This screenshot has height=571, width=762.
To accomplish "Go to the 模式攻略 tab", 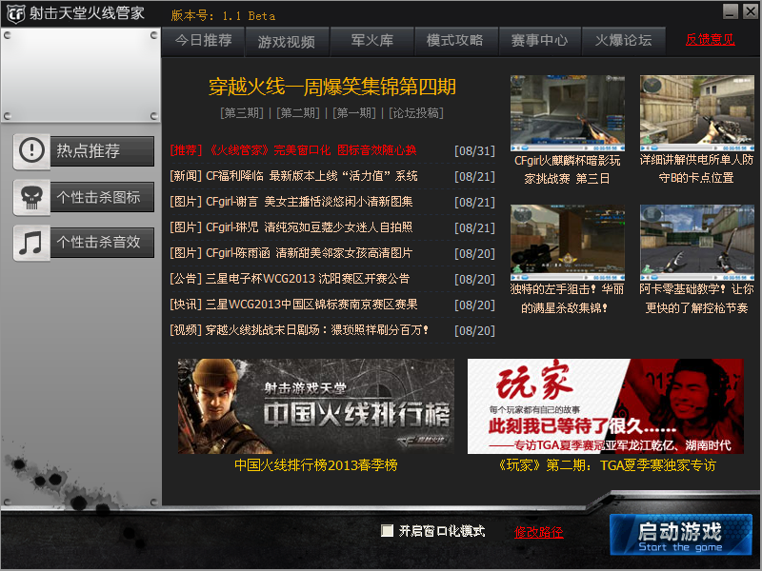I will pos(456,41).
